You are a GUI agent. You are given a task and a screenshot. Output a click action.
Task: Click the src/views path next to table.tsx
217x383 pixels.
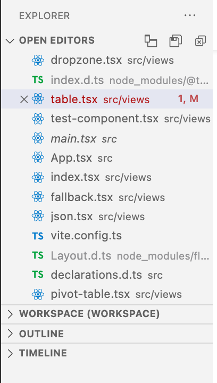(126, 99)
